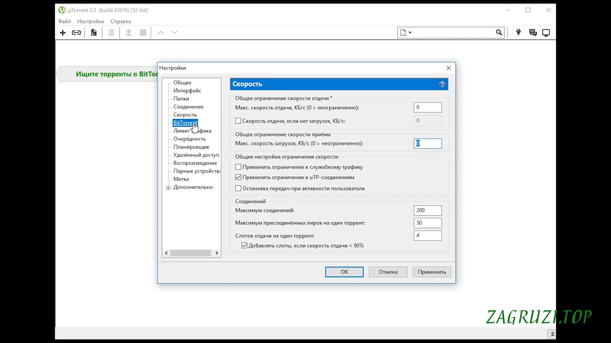Select Воспроизведение in settings tree
Image resolution: width=611 pixels, height=343 pixels.
(195, 163)
